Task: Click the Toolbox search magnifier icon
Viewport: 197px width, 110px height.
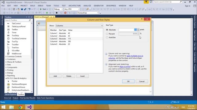Action: click(30, 20)
